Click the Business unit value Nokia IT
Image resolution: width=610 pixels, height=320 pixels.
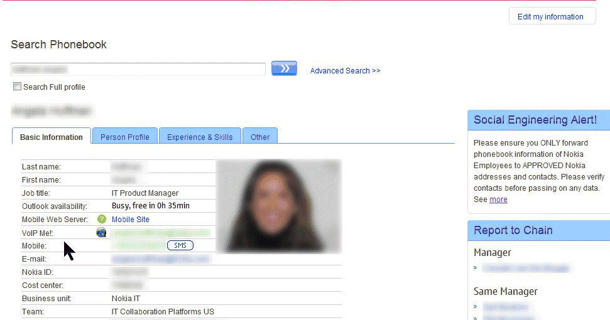(x=126, y=298)
